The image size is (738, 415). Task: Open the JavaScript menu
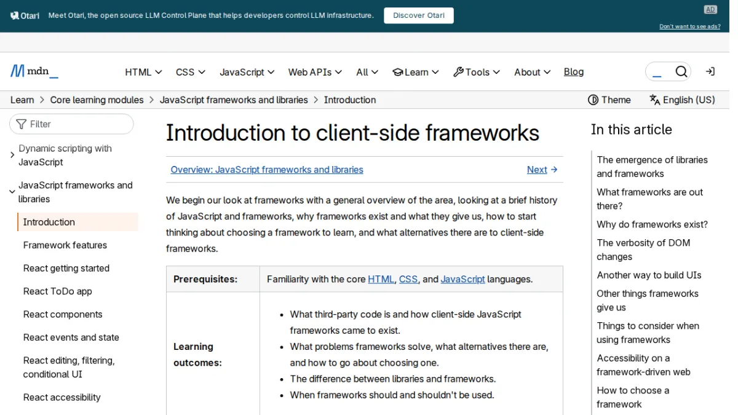tap(247, 72)
